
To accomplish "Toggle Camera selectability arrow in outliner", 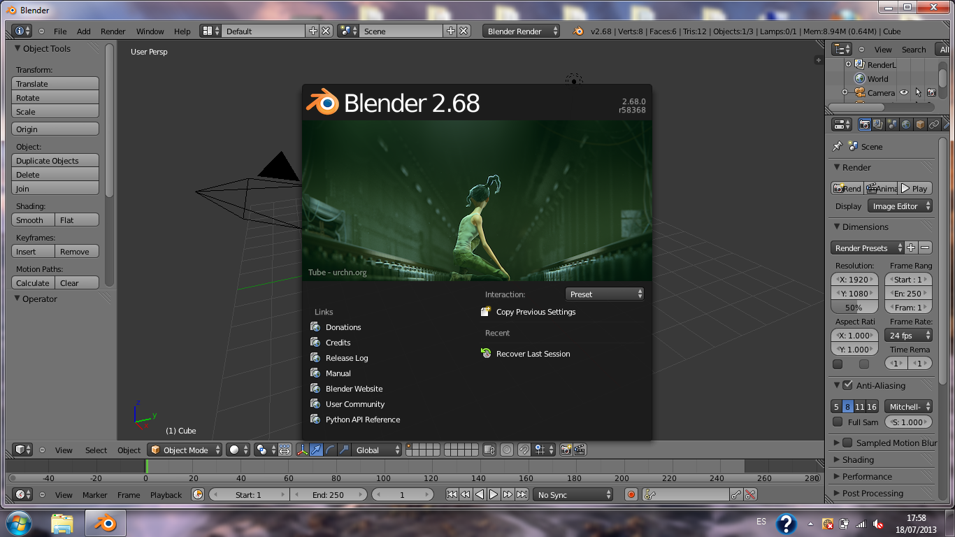I will (919, 93).
